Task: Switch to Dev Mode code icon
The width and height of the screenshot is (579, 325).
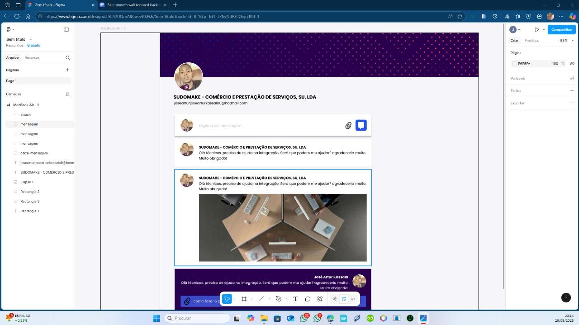Action: click(x=353, y=299)
